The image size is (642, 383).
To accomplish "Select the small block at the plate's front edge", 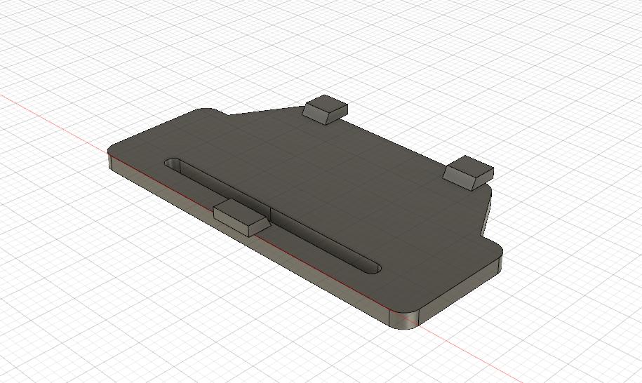I will (x=241, y=217).
